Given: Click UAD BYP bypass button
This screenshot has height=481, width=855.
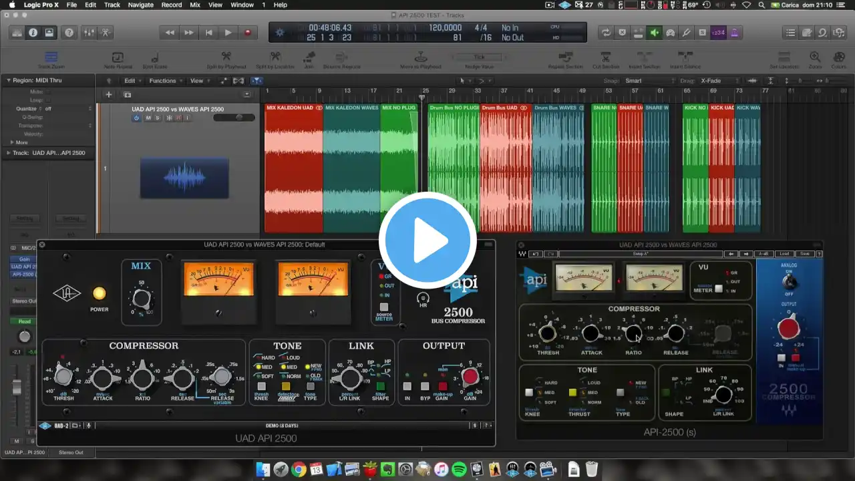Looking at the screenshot, I should [424, 386].
